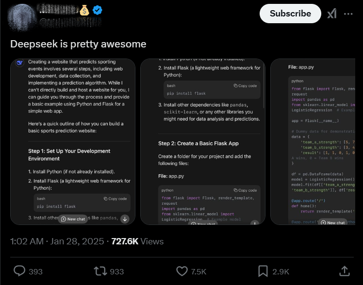The width and height of the screenshot is (363, 285).
Task: Click Copy code on first image bash block
Action: point(115,199)
